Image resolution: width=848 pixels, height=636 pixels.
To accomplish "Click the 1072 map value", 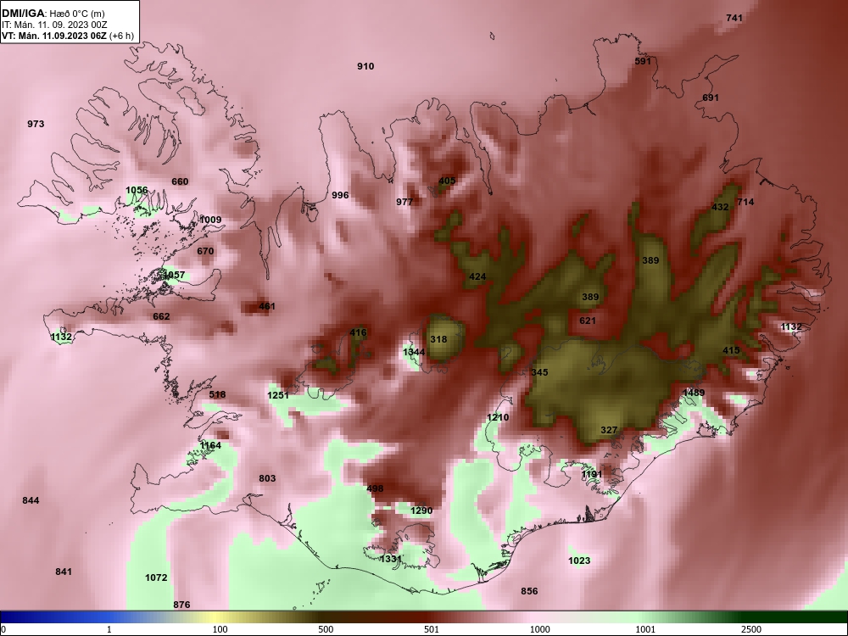I will 156,578.
